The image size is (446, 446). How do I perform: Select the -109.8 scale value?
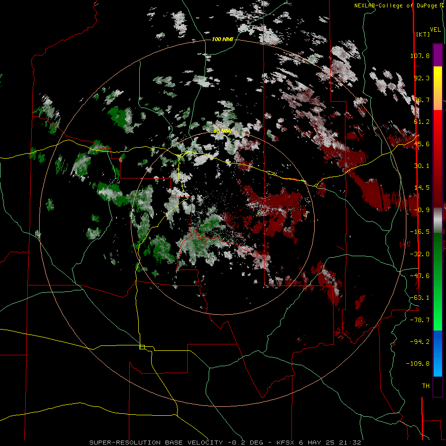[418, 364]
